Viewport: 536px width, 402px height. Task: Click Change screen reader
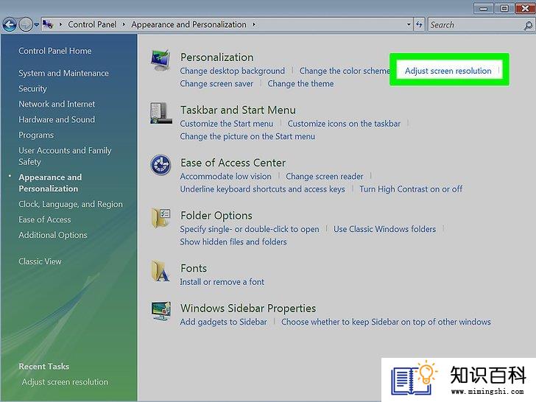[325, 177]
